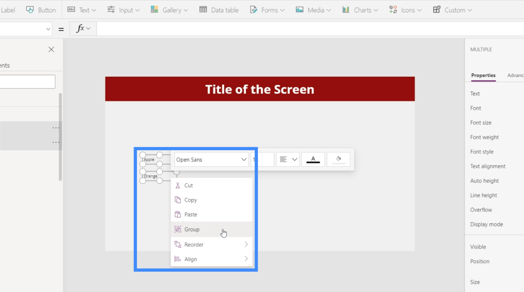Click the Icons shapes icon
Image resolution: width=524 pixels, height=292 pixels.
(393, 10)
